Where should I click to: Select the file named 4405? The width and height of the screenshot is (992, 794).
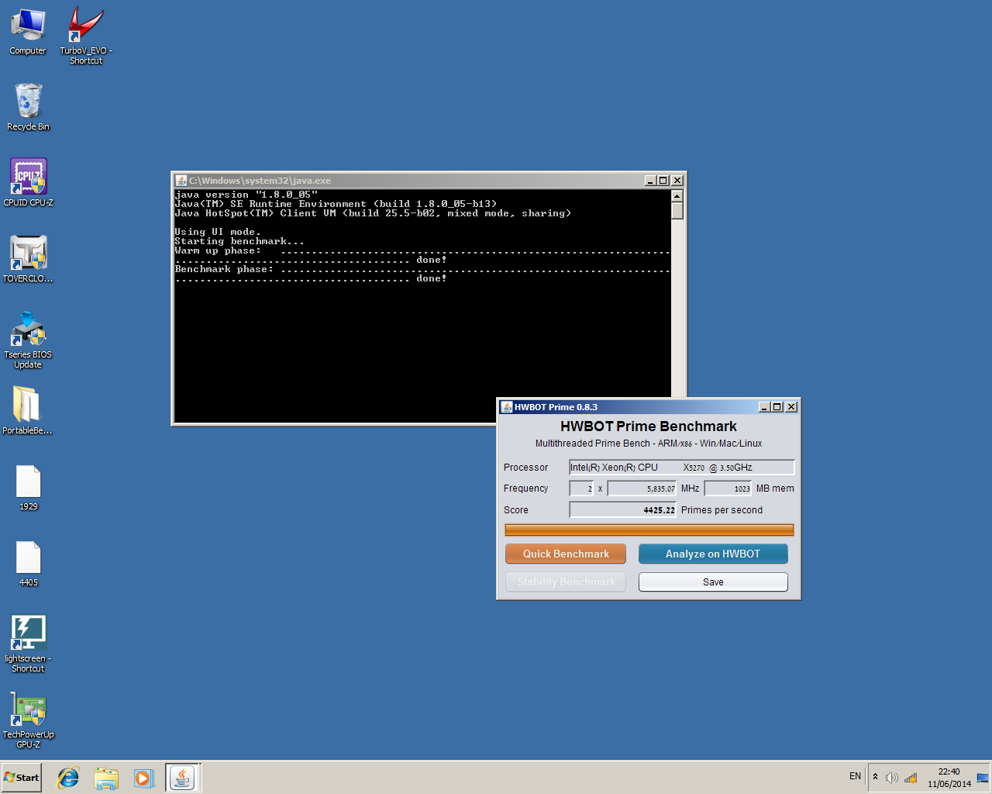pyautogui.click(x=28, y=563)
